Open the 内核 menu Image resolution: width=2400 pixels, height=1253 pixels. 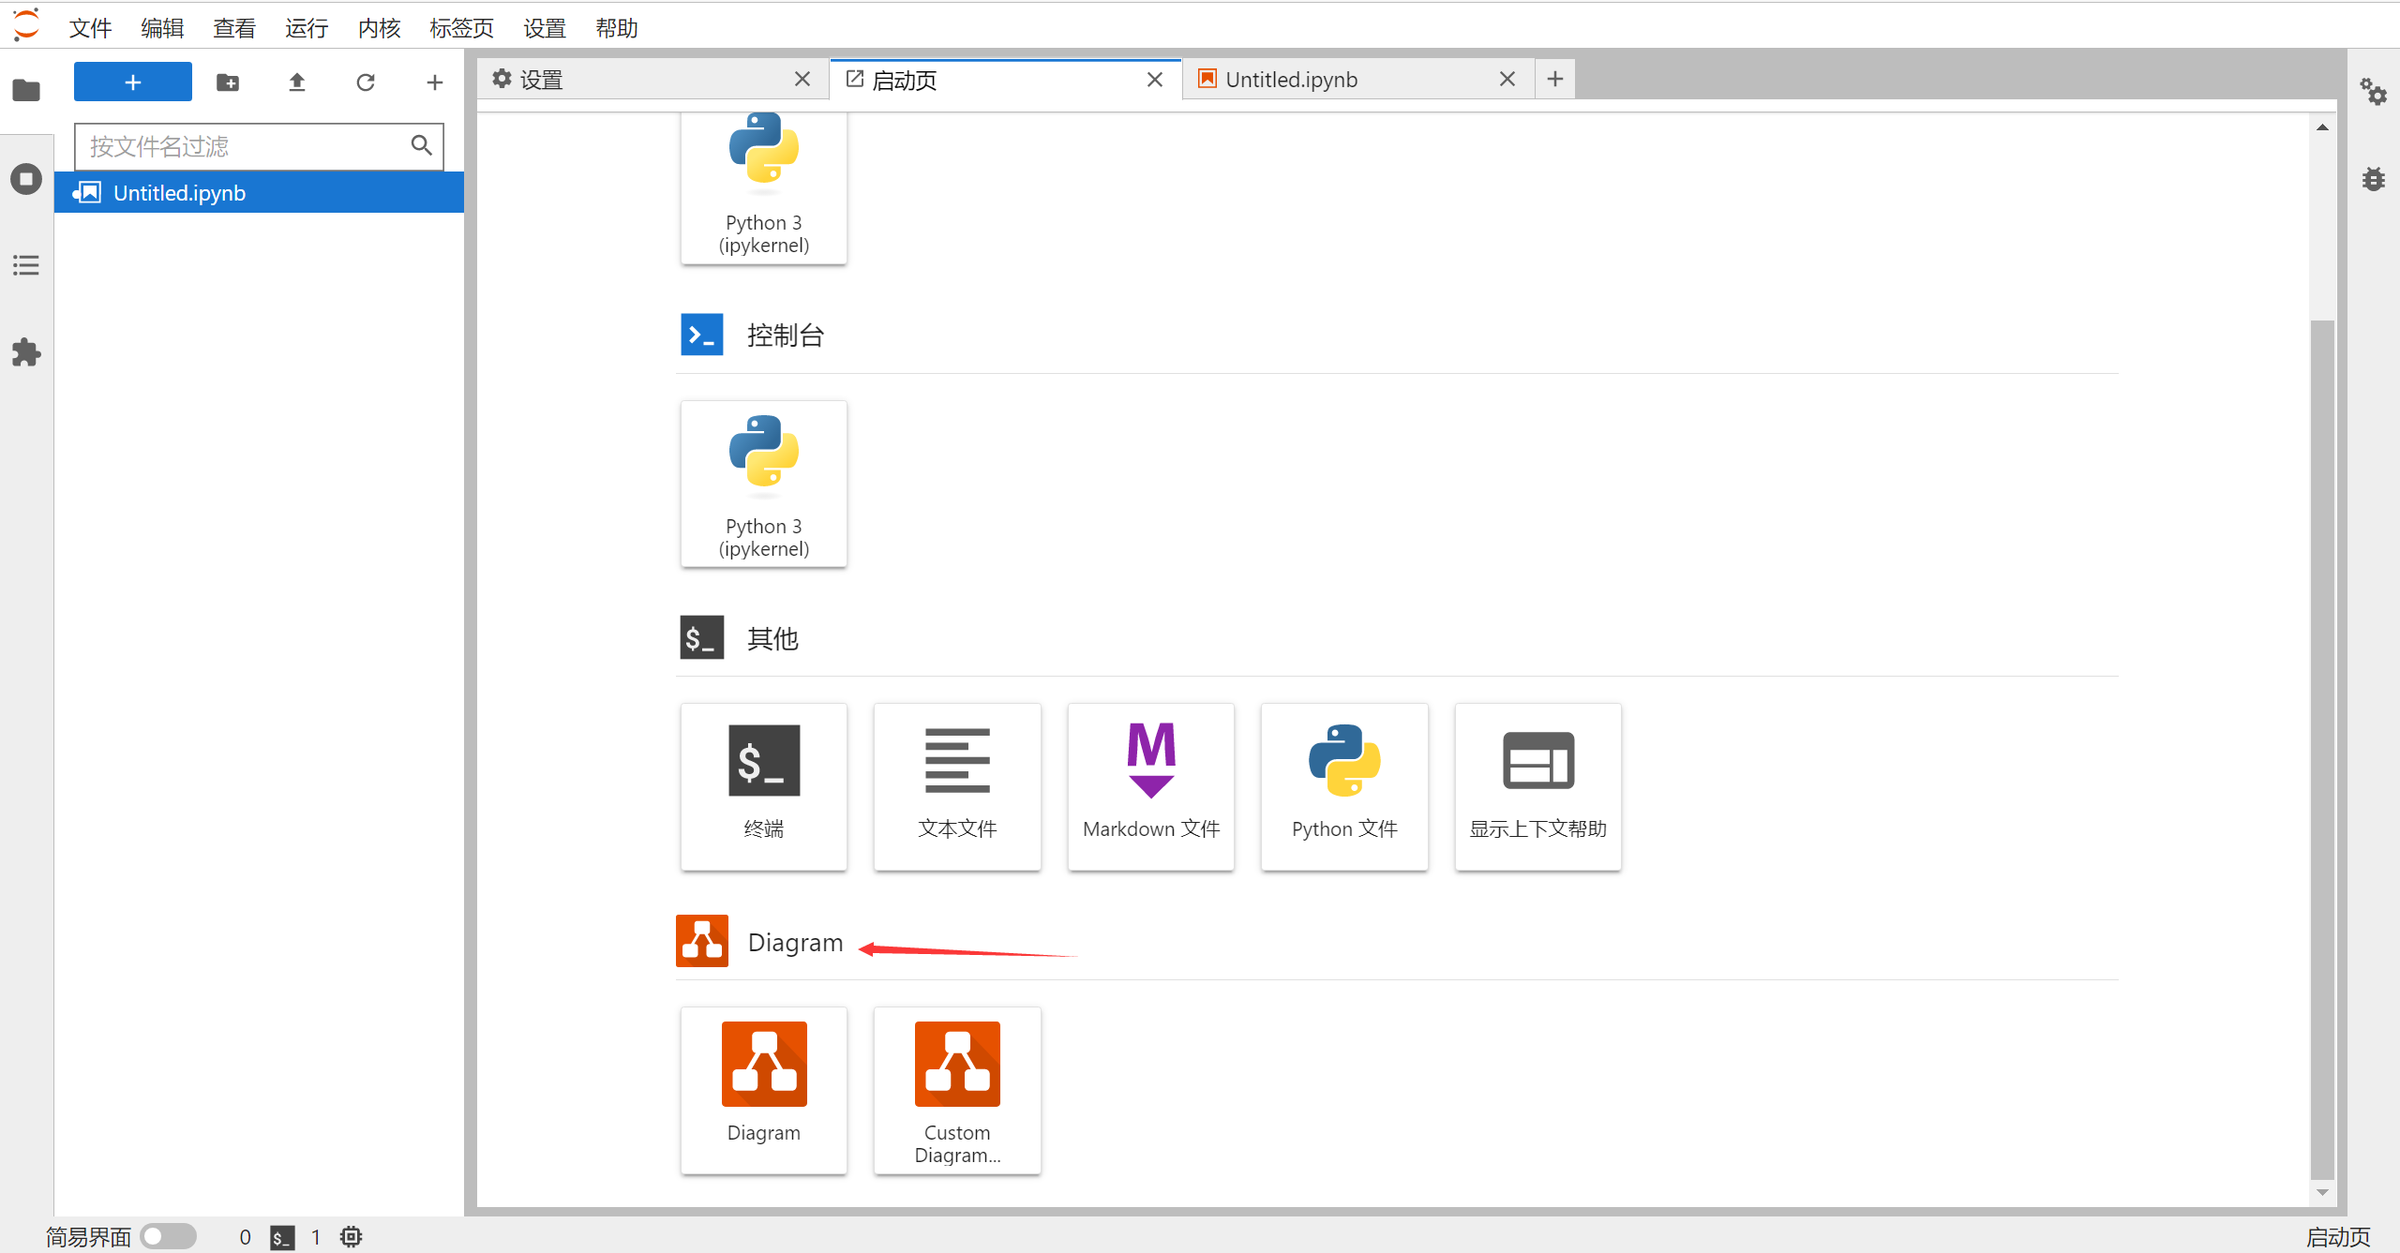pyautogui.click(x=379, y=28)
